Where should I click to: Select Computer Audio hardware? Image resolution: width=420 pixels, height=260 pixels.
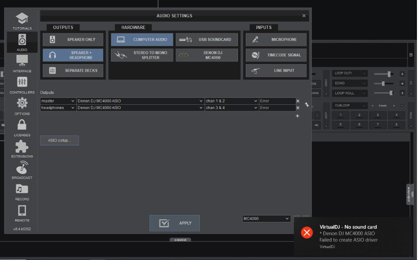pyautogui.click(x=142, y=39)
